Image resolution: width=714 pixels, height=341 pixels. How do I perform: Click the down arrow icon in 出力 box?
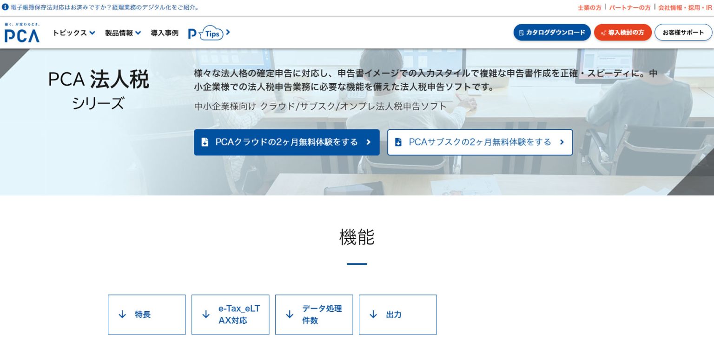(373, 314)
